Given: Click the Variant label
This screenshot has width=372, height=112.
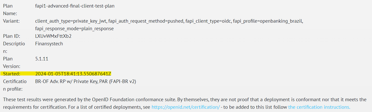Looking at the screenshot, I should [x=11, y=21].
